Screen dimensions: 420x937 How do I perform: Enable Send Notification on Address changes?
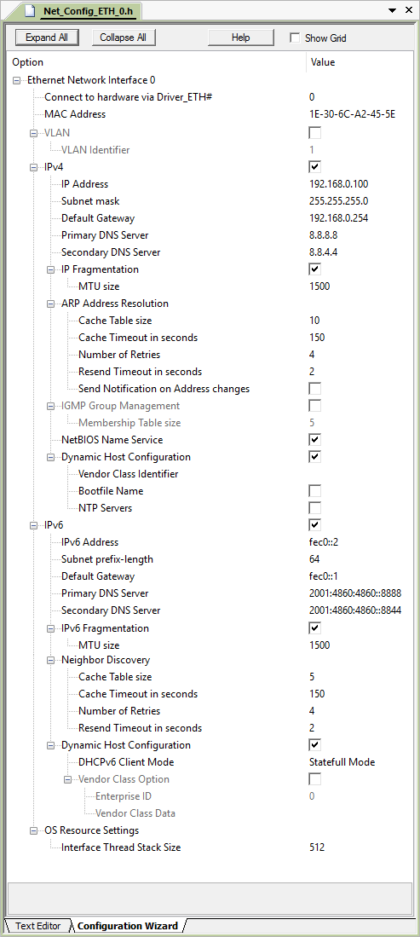pyautogui.click(x=315, y=389)
